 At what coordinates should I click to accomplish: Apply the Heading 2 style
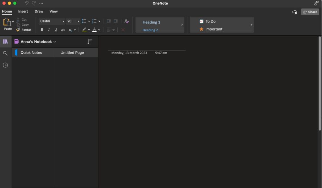150,30
